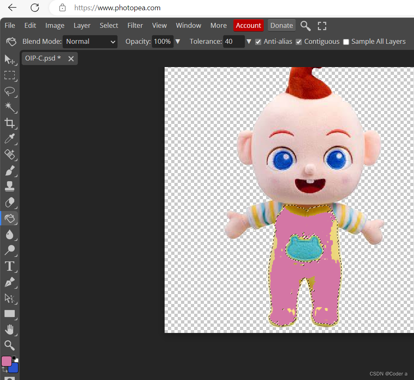This screenshot has height=380, width=414.
Task: Select the Path Select tool
Action: pos(10,298)
